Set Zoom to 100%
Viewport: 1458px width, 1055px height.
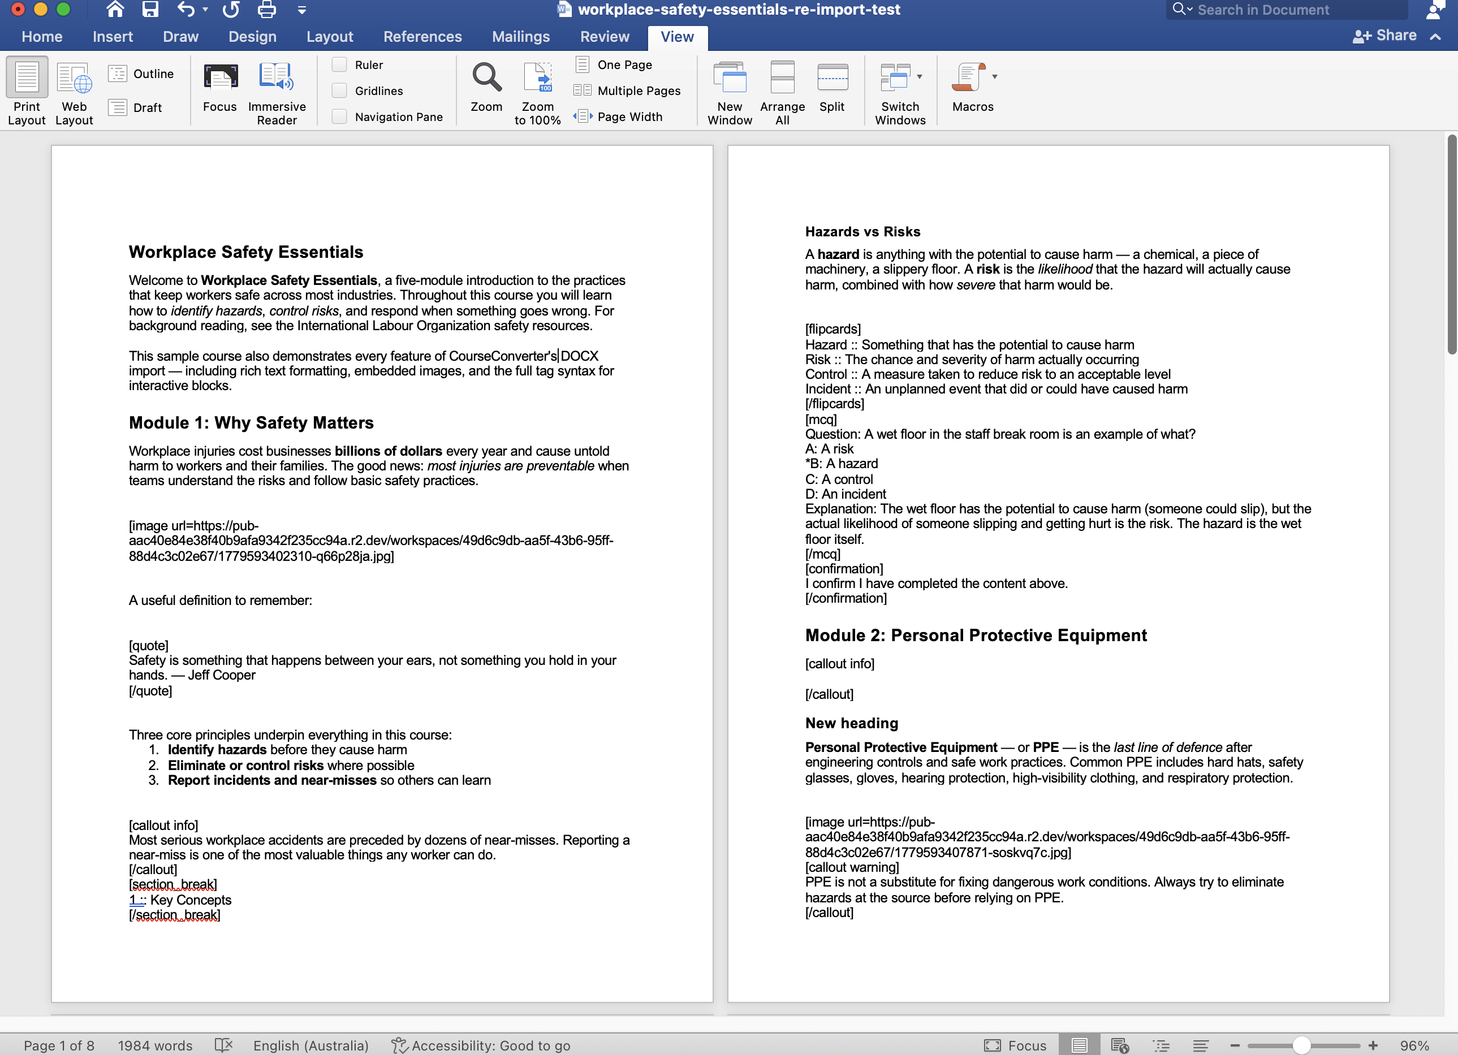537,93
